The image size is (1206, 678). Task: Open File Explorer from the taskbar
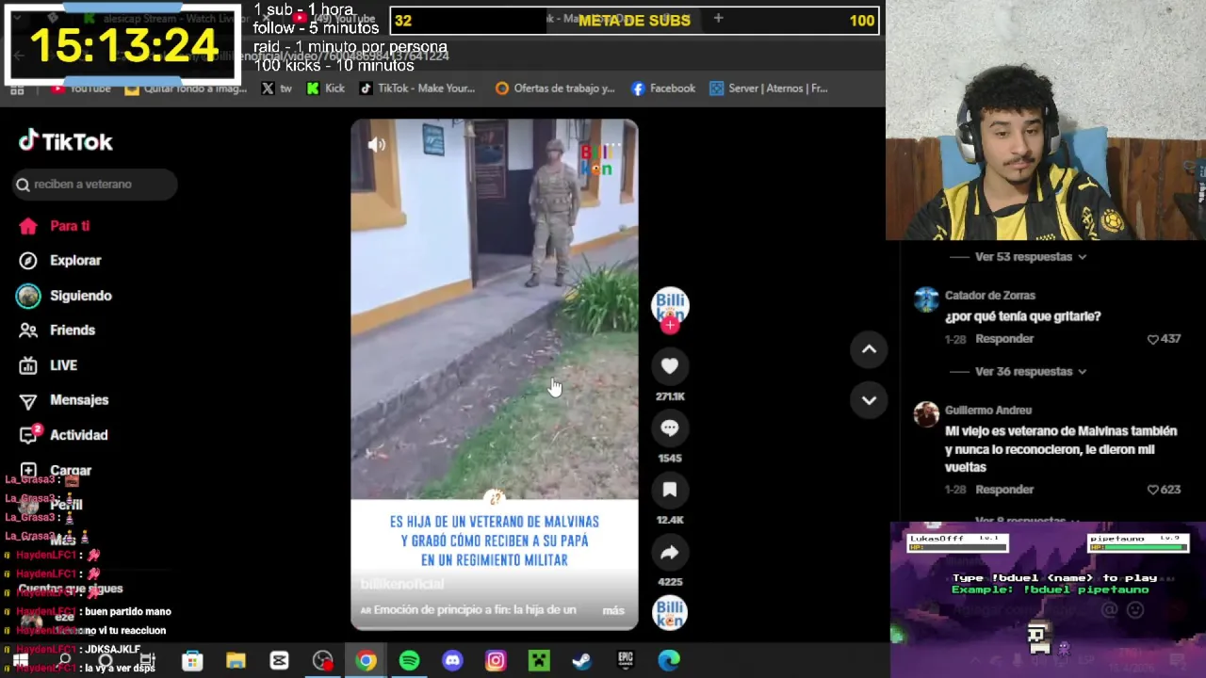click(236, 661)
